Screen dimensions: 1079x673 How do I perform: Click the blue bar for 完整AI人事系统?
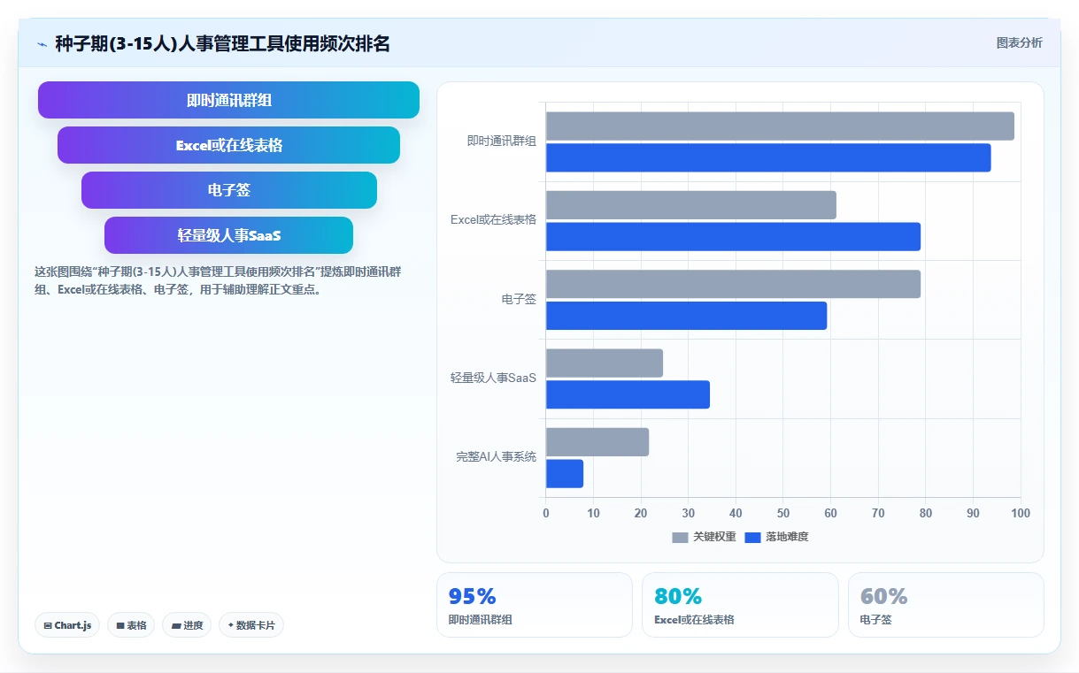[x=565, y=474]
